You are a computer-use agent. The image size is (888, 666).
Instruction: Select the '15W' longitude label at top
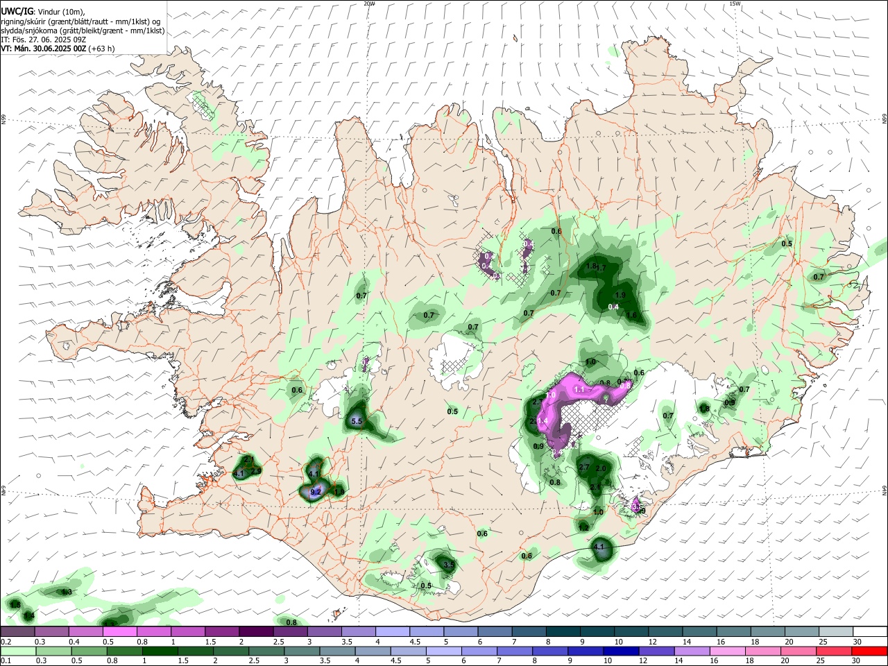tap(735, 3)
